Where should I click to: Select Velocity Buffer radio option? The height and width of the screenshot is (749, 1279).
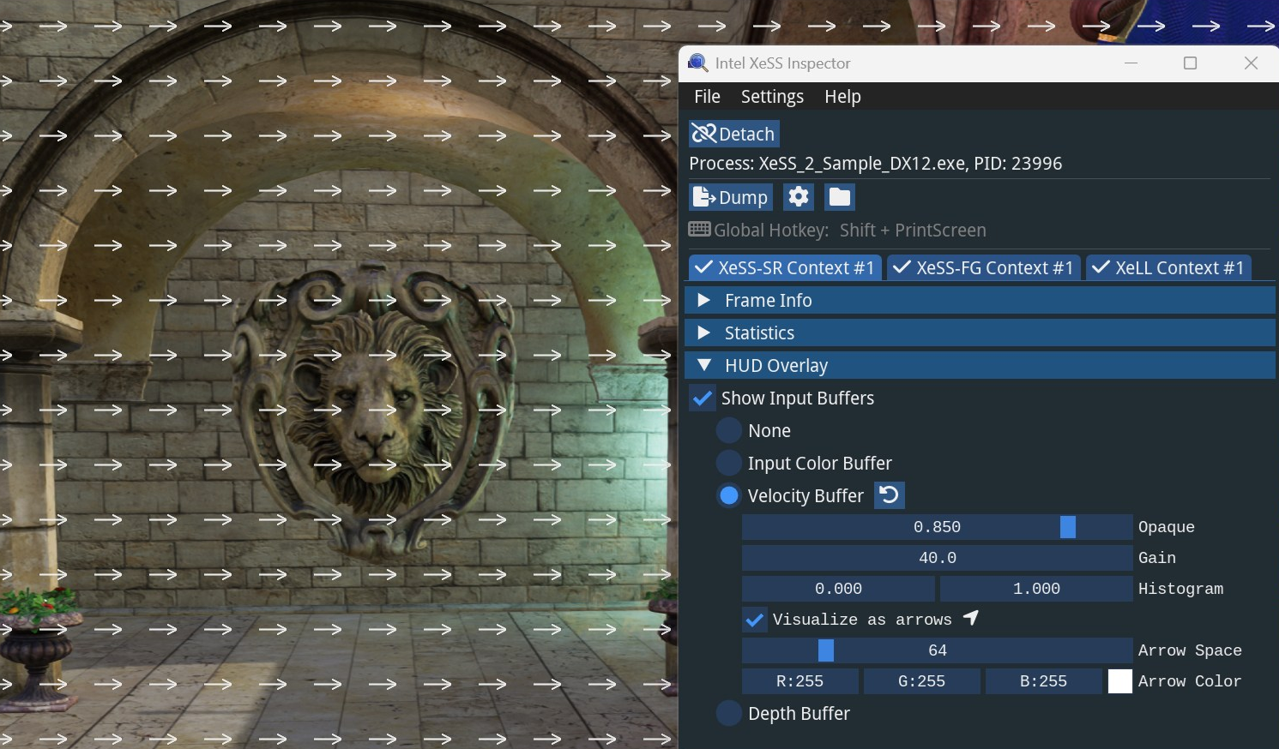[729, 495]
